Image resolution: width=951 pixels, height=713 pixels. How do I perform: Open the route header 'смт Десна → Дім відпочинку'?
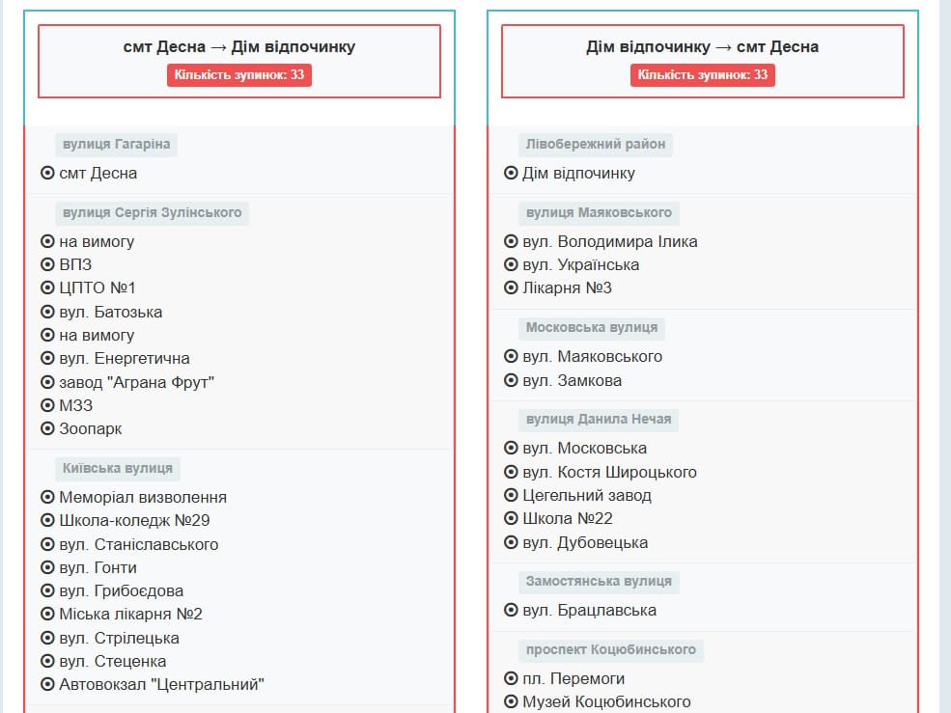coord(241,46)
